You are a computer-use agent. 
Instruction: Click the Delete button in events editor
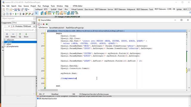coord(13,35)
